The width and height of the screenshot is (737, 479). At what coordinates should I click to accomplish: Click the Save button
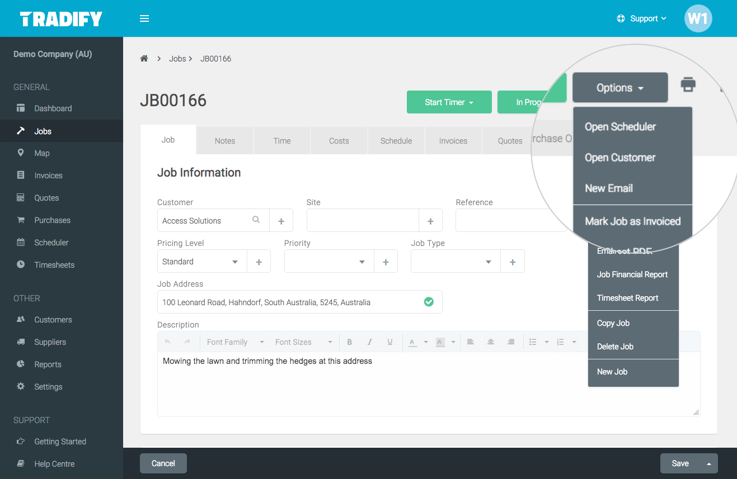[680, 463]
